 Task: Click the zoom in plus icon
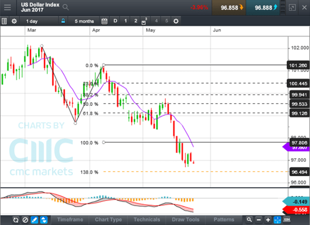(x=268, y=220)
